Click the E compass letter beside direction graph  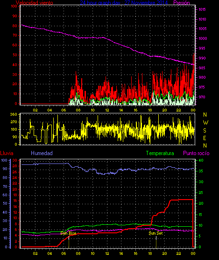[x=205, y=138]
